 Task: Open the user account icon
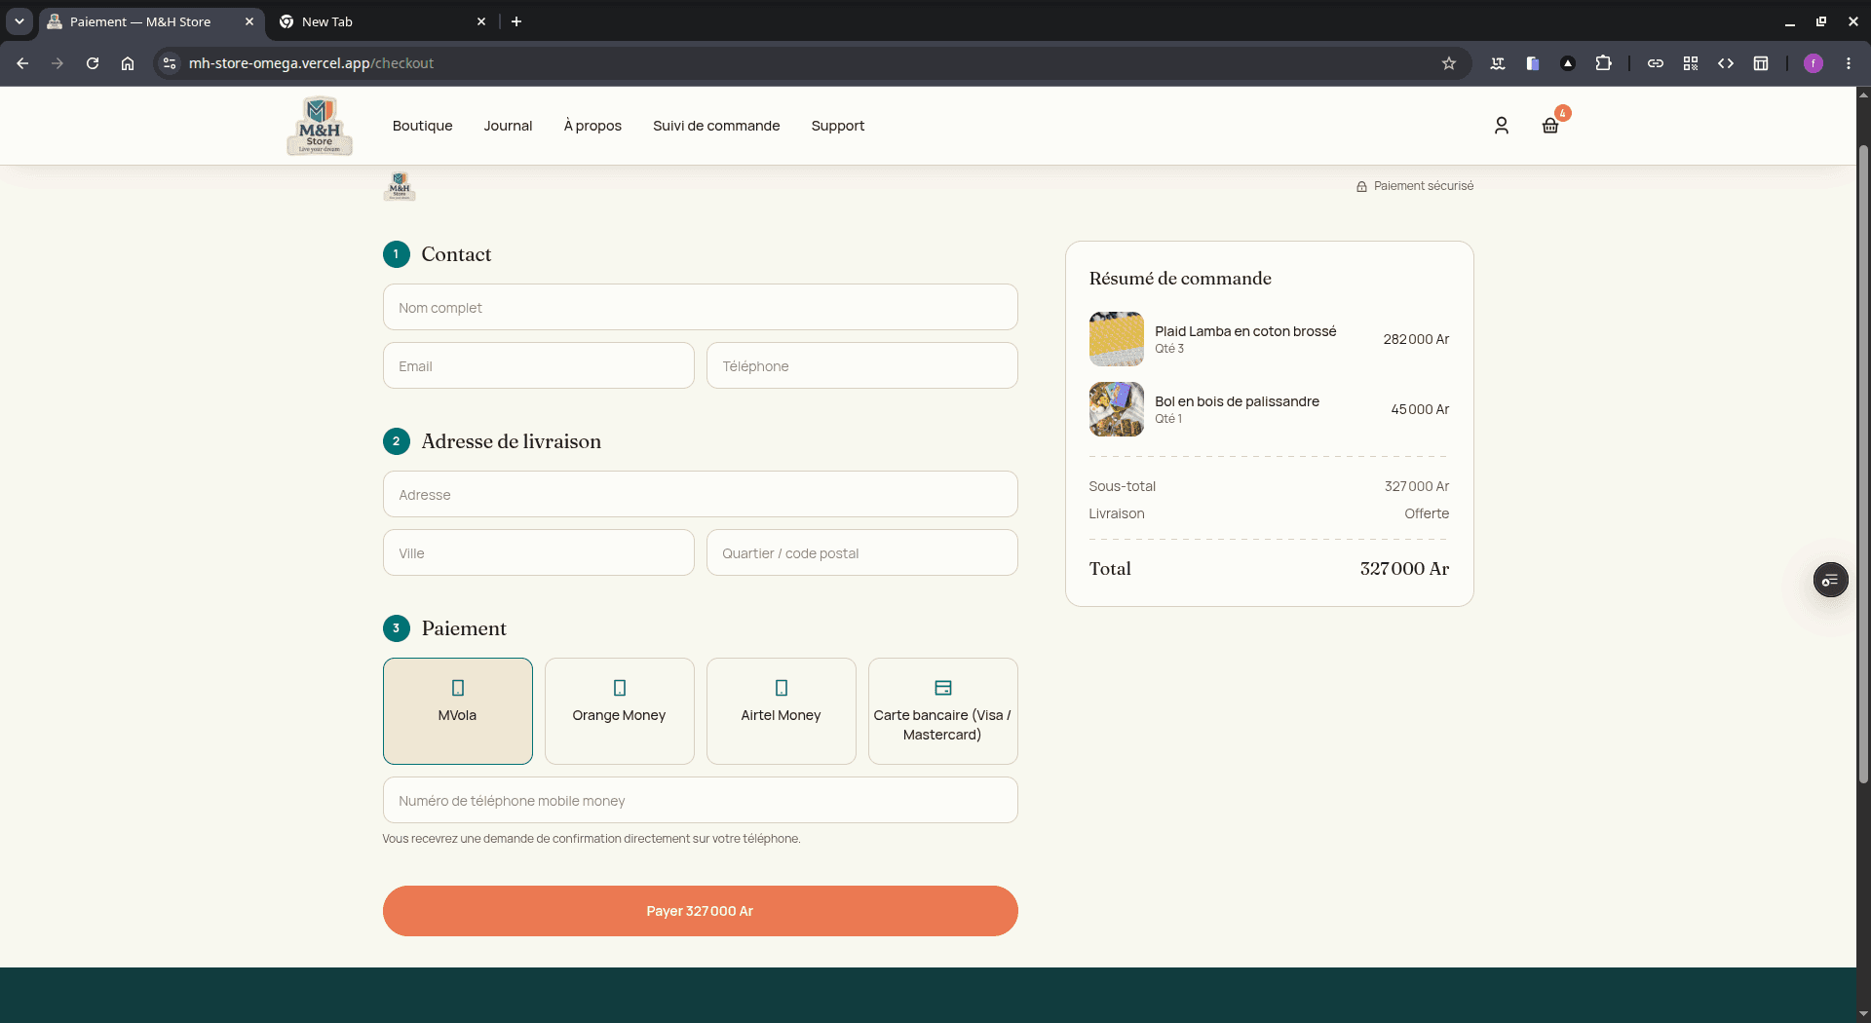point(1501,126)
